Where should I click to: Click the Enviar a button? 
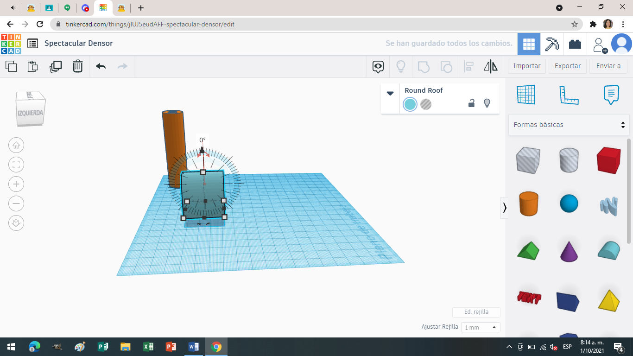tap(608, 66)
